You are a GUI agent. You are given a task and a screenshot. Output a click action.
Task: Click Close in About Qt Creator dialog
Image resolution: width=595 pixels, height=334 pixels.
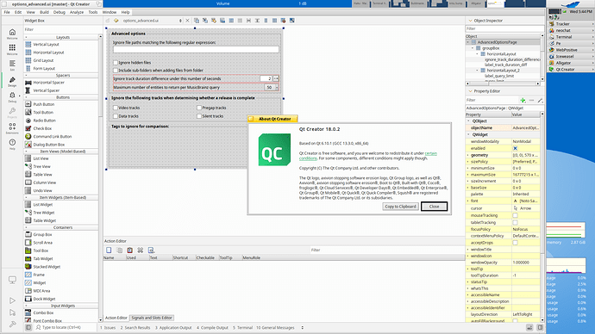pos(434,207)
